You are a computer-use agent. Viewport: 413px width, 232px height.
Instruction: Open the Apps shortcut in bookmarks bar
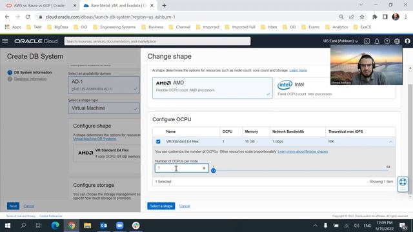tap(13, 27)
